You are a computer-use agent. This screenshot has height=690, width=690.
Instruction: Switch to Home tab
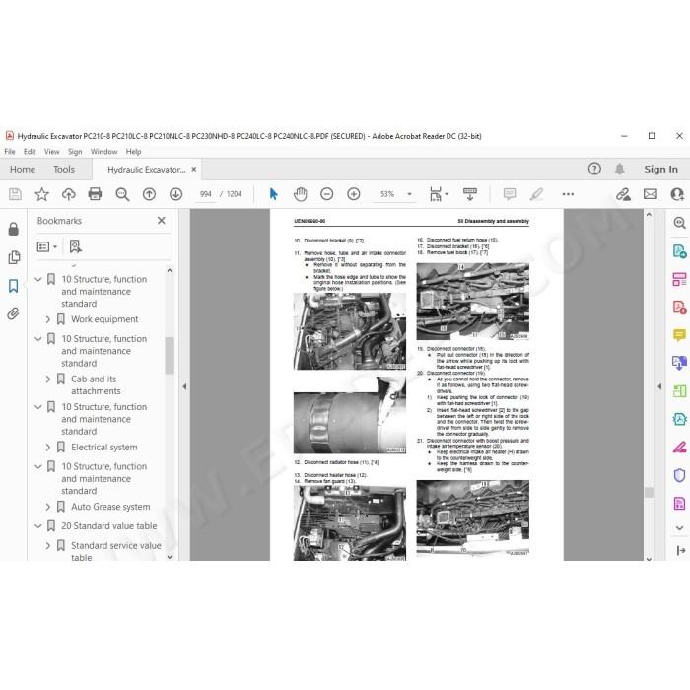pyautogui.click(x=23, y=169)
